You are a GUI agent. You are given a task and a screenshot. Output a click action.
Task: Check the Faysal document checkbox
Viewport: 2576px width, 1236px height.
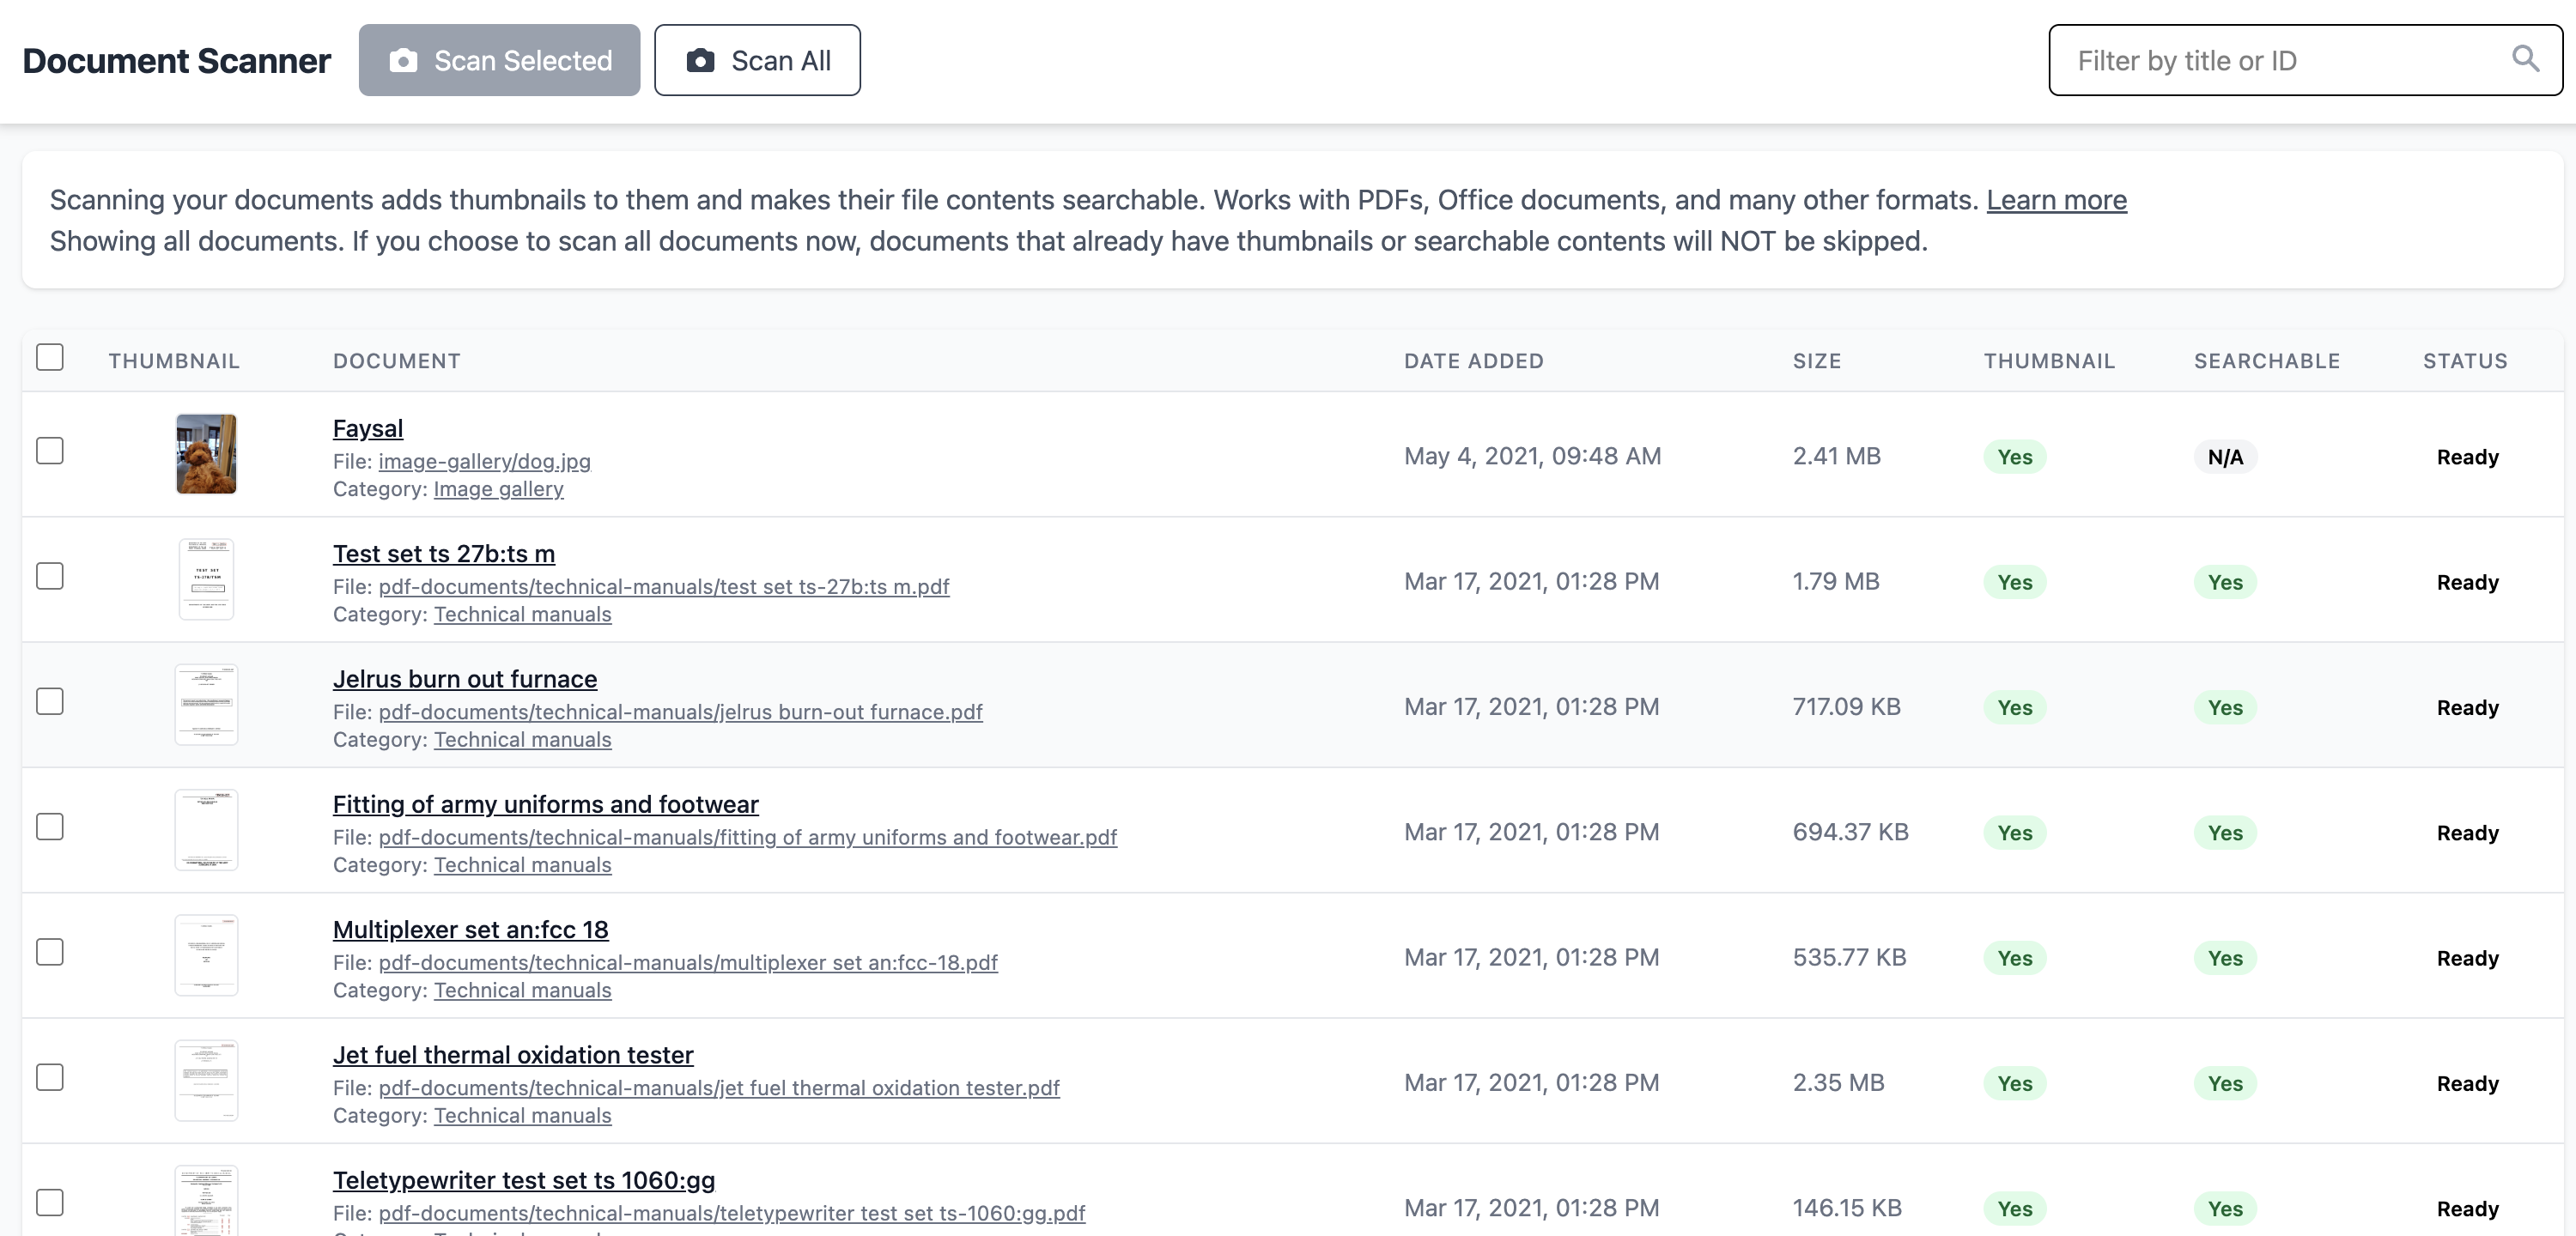[x=50, y=451]
